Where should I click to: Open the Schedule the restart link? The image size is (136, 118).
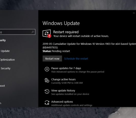[x=76, y=58]
